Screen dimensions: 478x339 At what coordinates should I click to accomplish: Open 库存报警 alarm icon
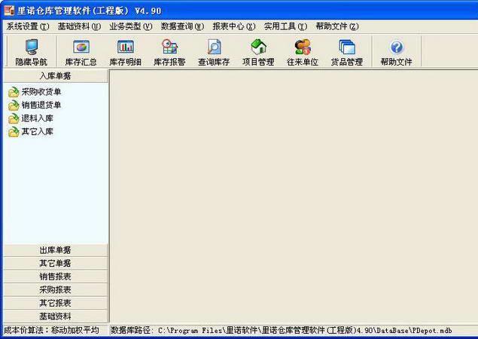point(169,47)
